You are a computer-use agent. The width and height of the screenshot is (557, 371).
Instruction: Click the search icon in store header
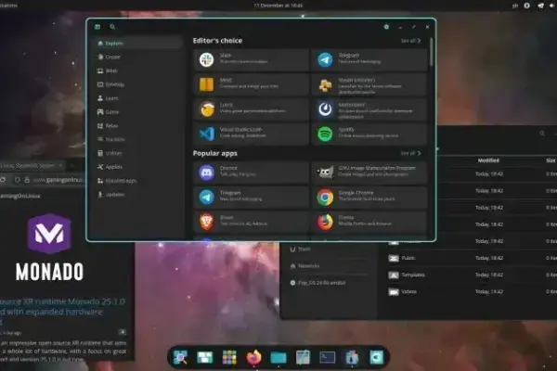pyautogui.click(x=112, y=27)
